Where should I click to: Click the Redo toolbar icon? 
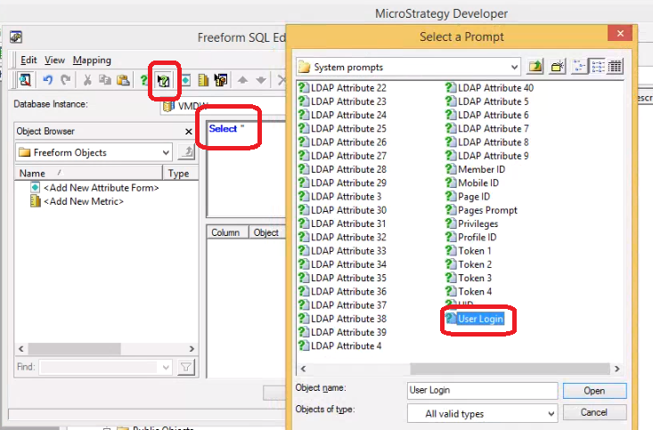(x=65, y=79)
